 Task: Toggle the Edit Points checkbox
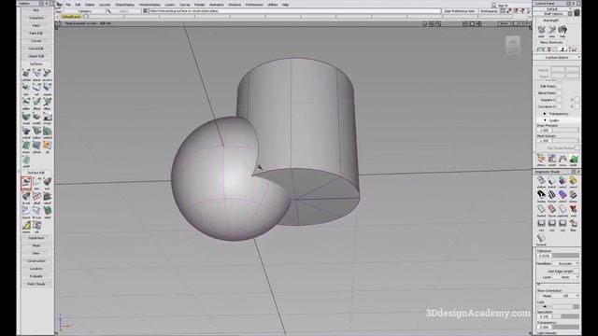point(559,87)
